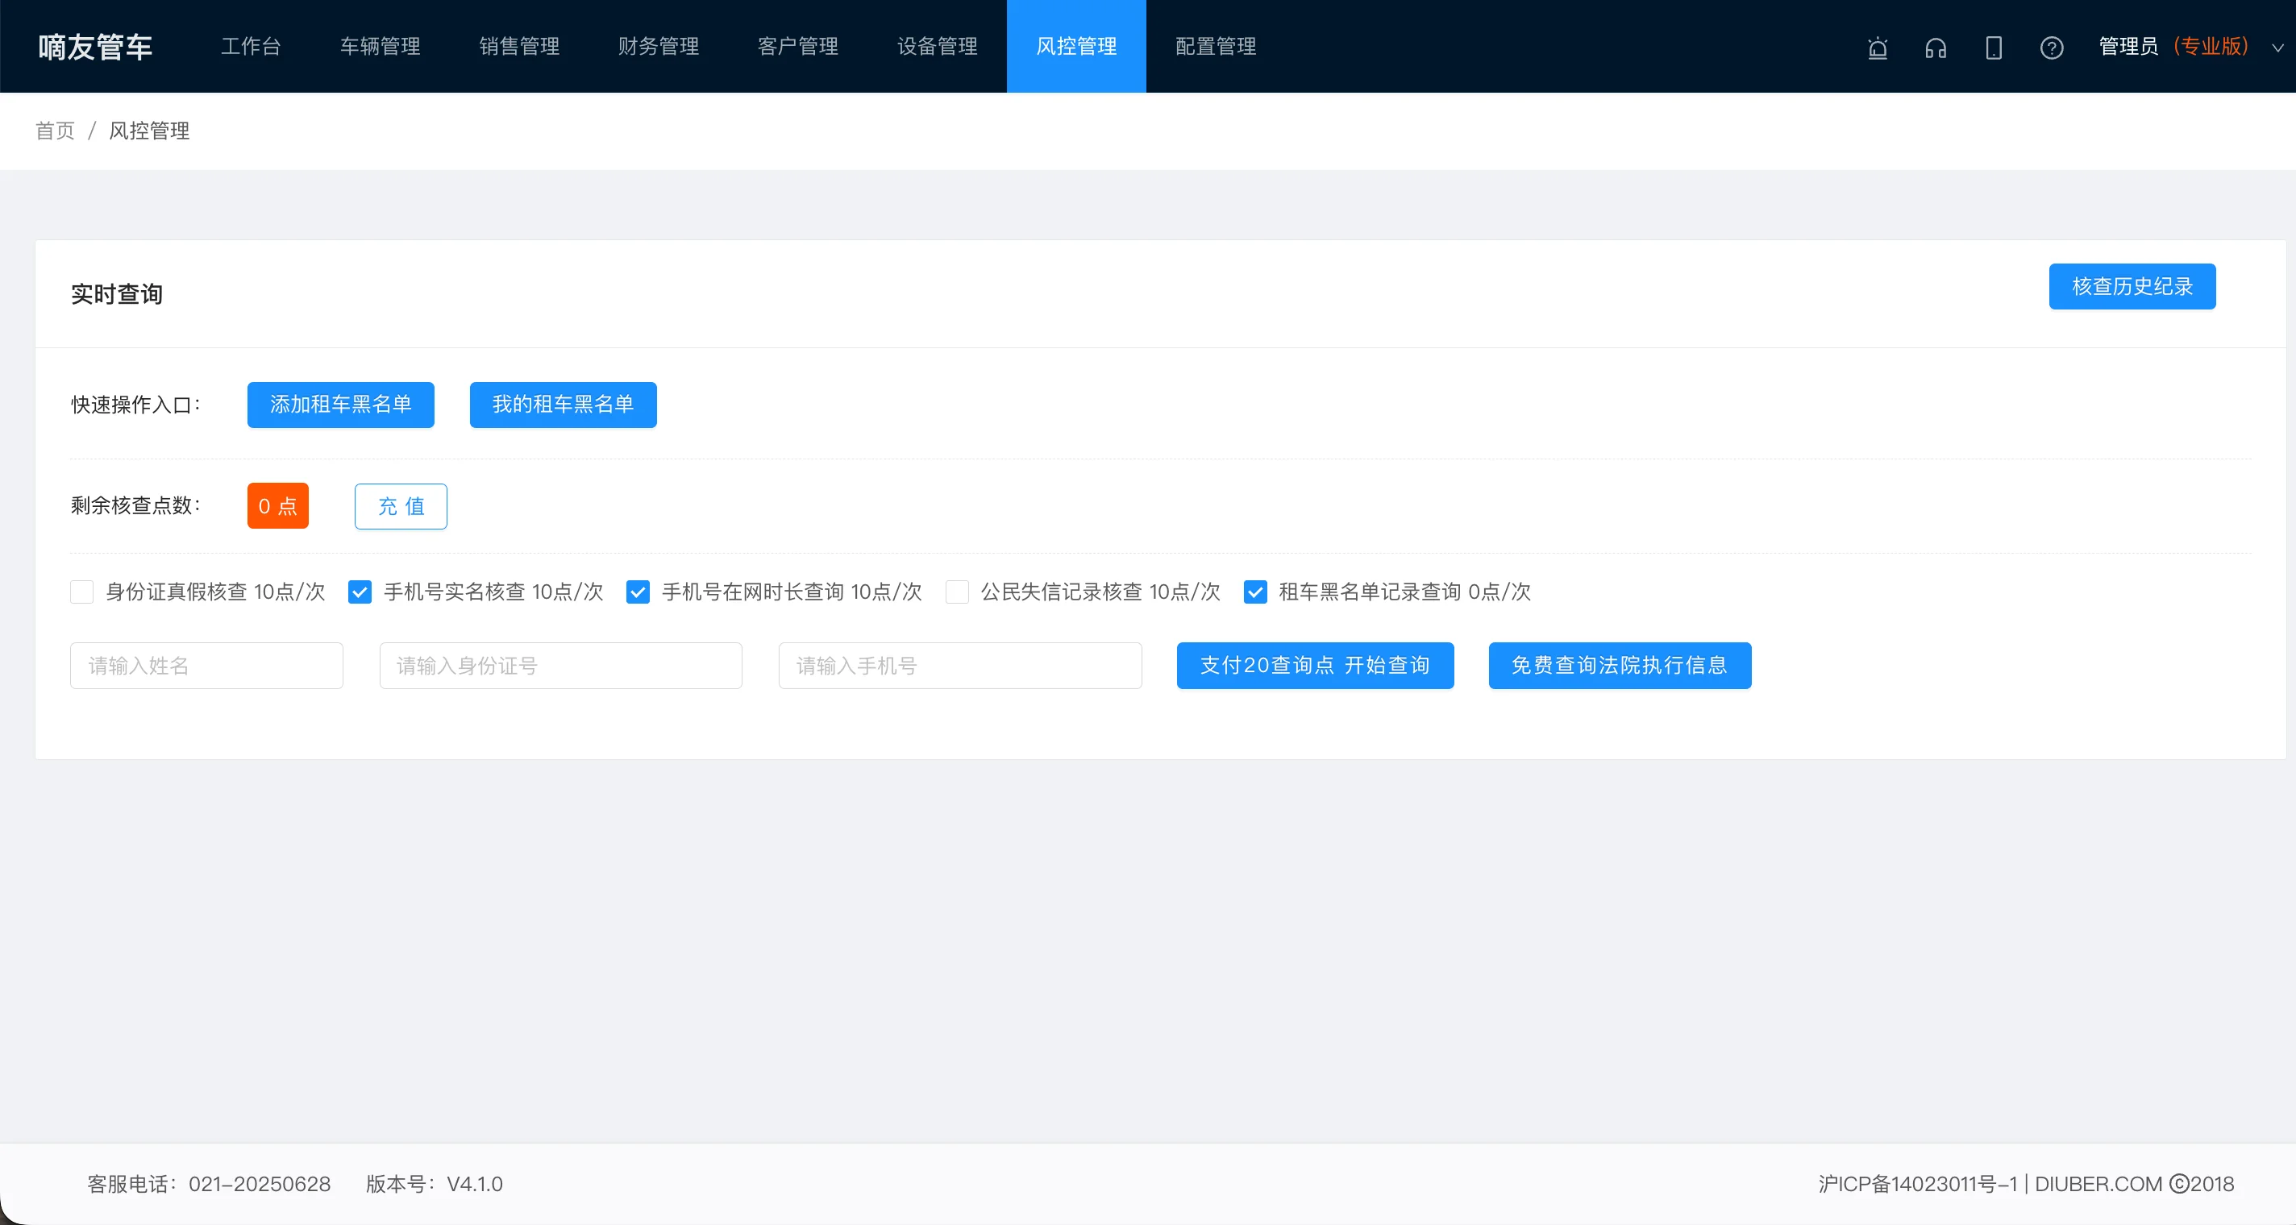Go to 首页 breadcrumb link
The image size is (2296, 1225).
tap(56, 131)
